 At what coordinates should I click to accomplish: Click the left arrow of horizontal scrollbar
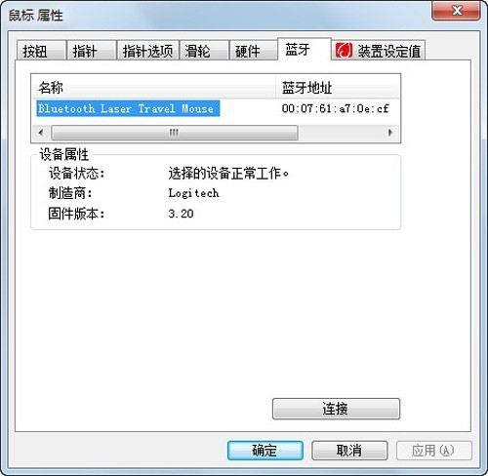(41, 133)
